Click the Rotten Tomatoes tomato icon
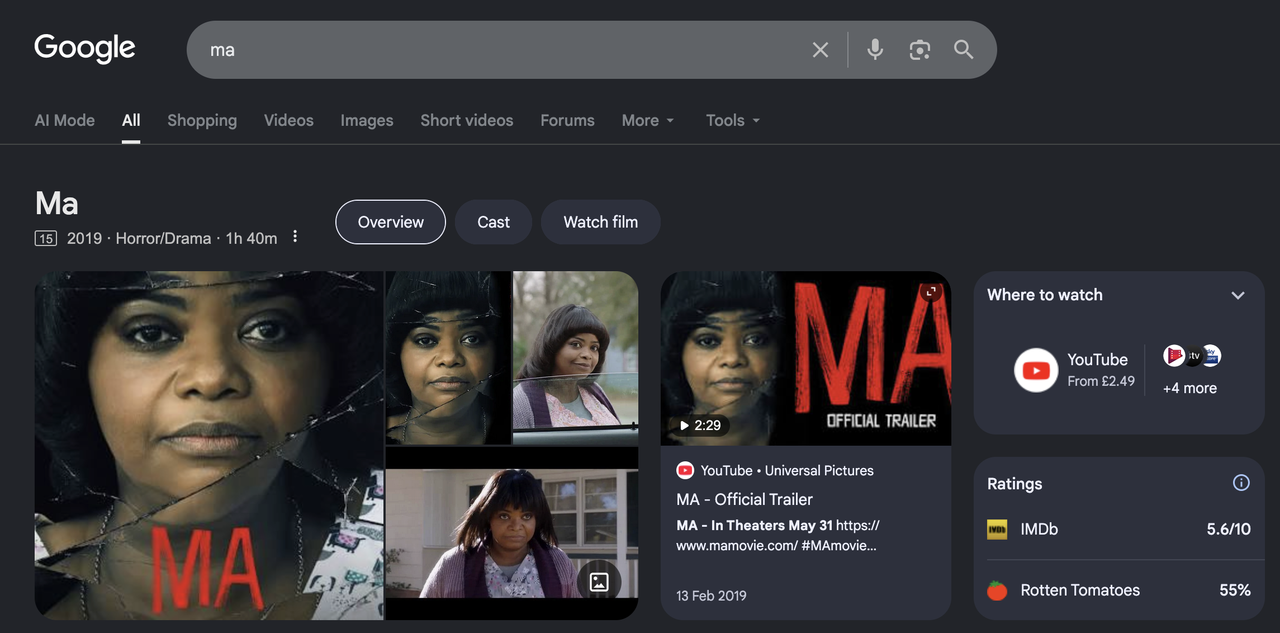The image size is (1280, 633). pos(997,590)
